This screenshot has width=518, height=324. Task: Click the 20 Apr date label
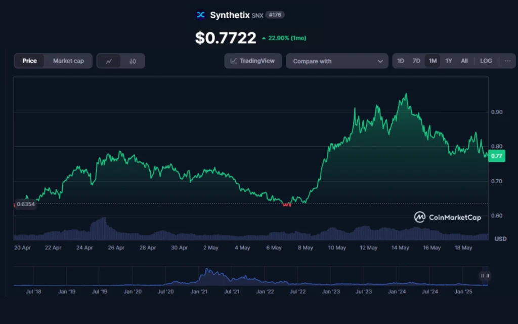point(22,248)
